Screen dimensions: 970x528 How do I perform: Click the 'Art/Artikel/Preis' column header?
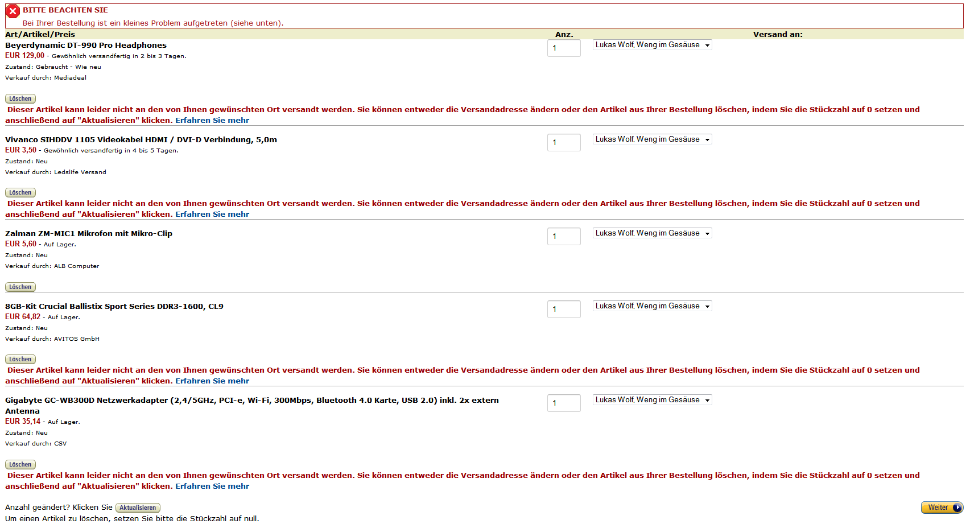pyautogui.click(x=40, y=35)
